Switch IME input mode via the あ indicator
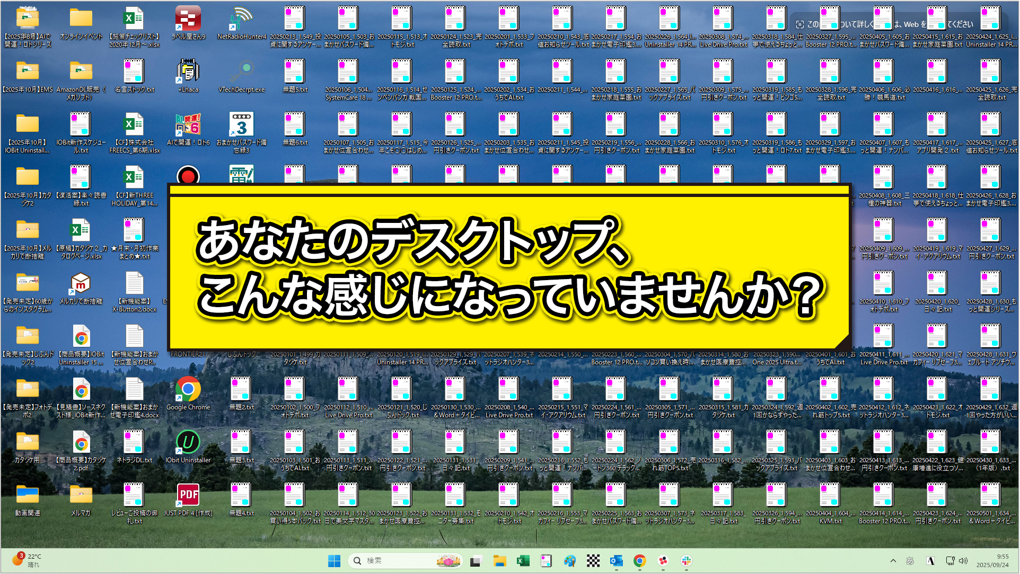Image resolution: width=1020 pixels, height=574 pixels. click(910, 560)
